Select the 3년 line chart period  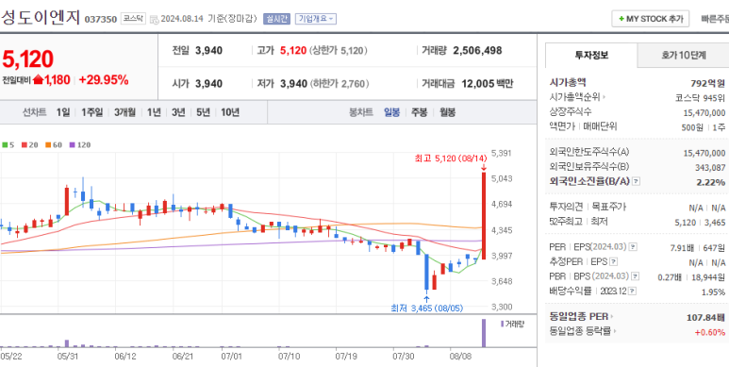pos(178,112)
